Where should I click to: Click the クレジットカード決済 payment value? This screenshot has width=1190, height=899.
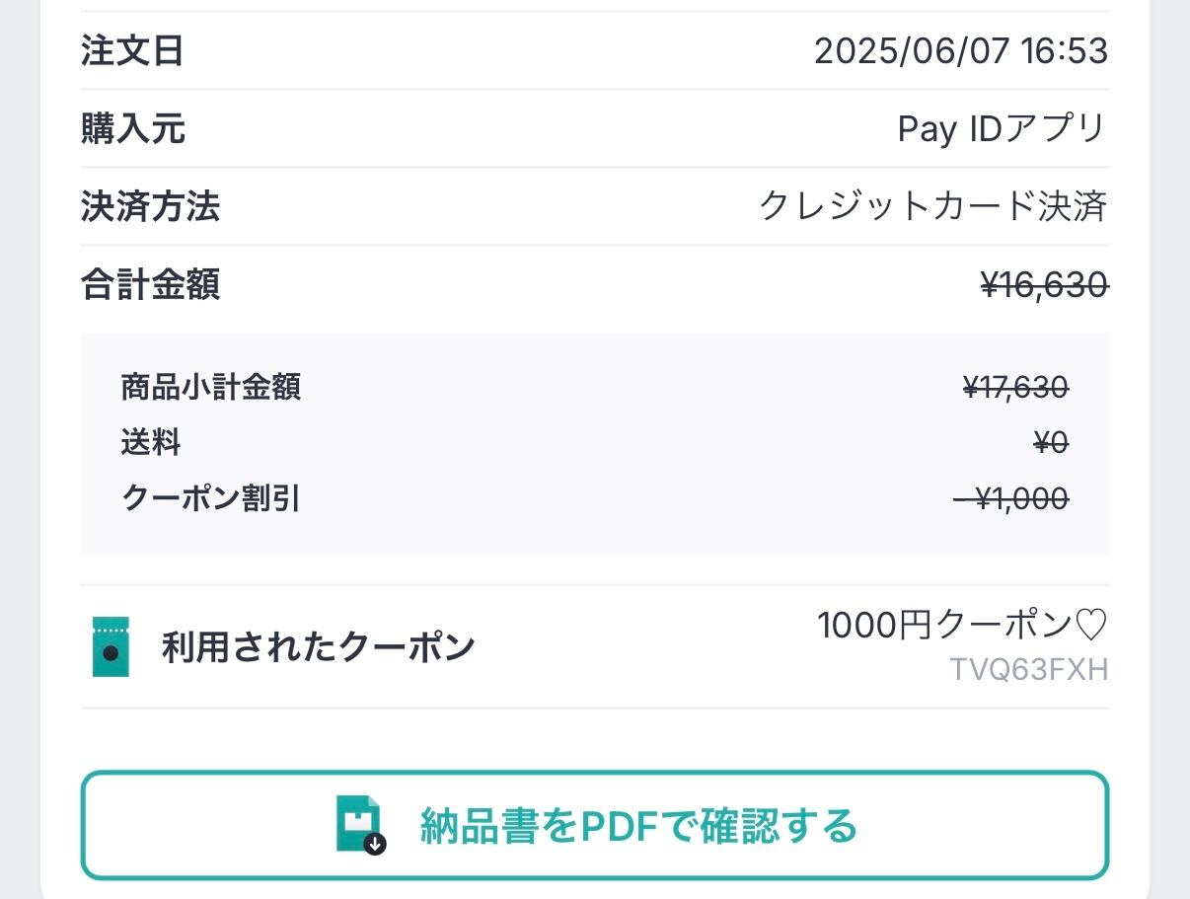(932, 207)
